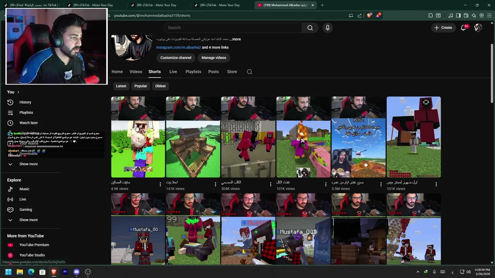495x278 pixels.
Task: Open File Explorer from the taskbar
Action: point(20,272)
